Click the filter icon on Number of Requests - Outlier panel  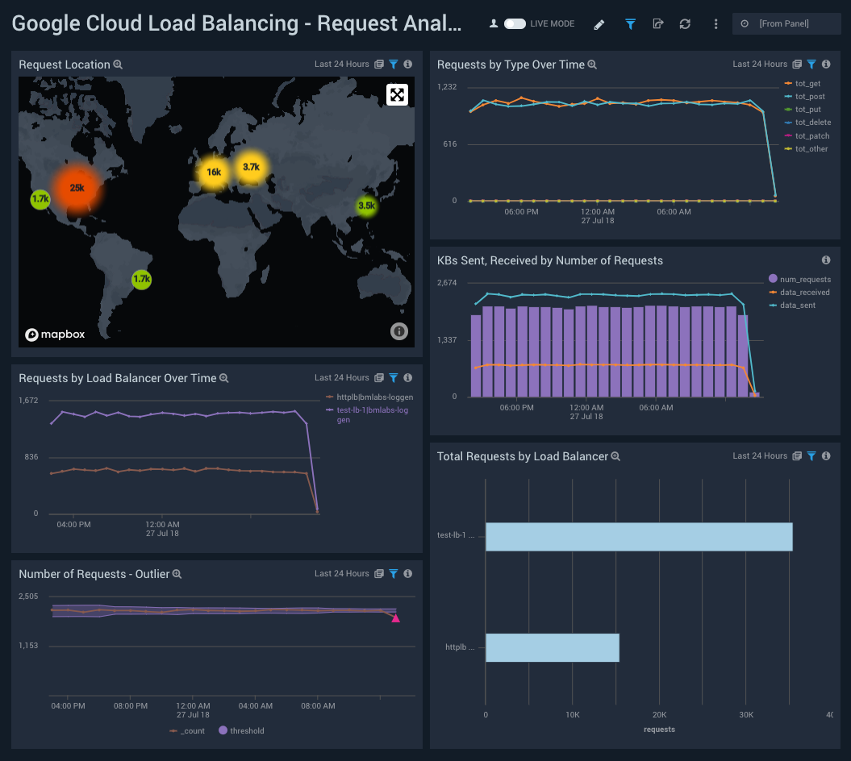coord(394,573)
